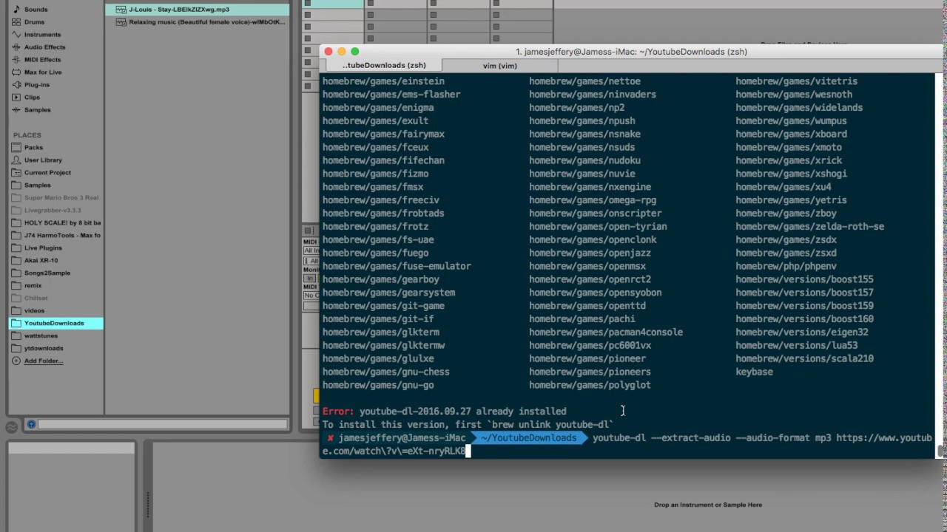Open the 'No O...' MIDI To dropdown in Ableton

coord(311,296)
